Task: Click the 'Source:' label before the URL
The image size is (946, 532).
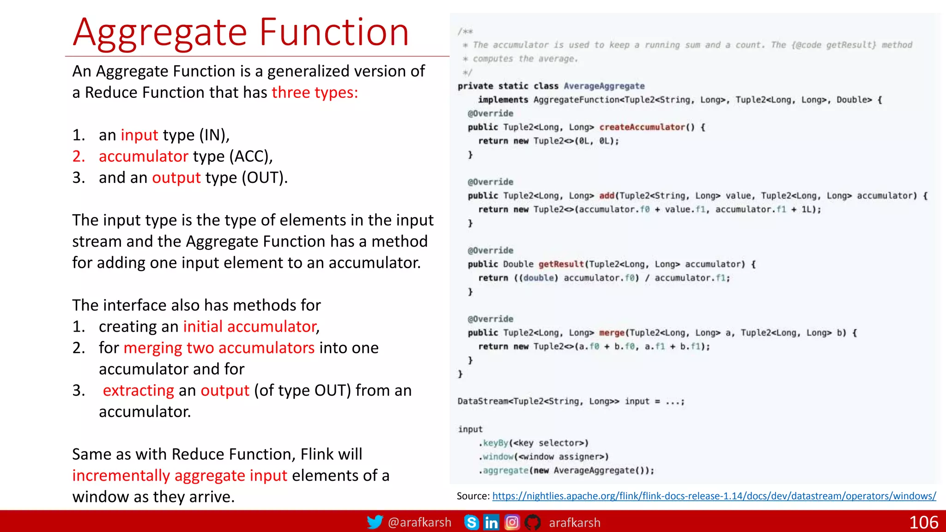Action: click(473, 496)
